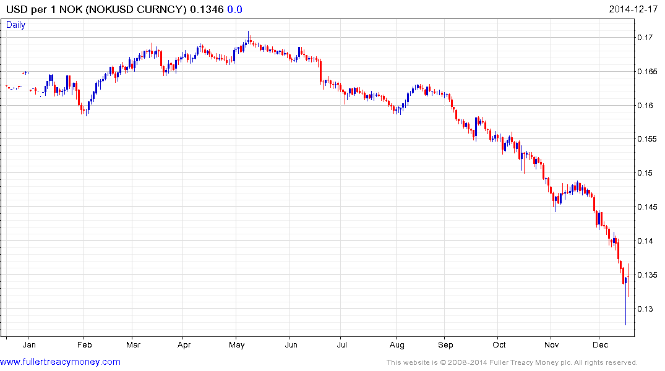Click the '0.155' y-axis value

[x=647, y=139]
